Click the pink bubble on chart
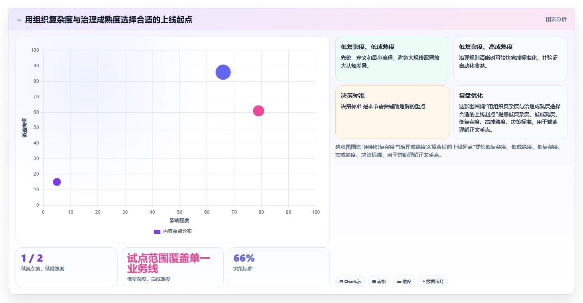Viewport: 583px width, 303px height. pyautogui.click(x=259, y=111)
